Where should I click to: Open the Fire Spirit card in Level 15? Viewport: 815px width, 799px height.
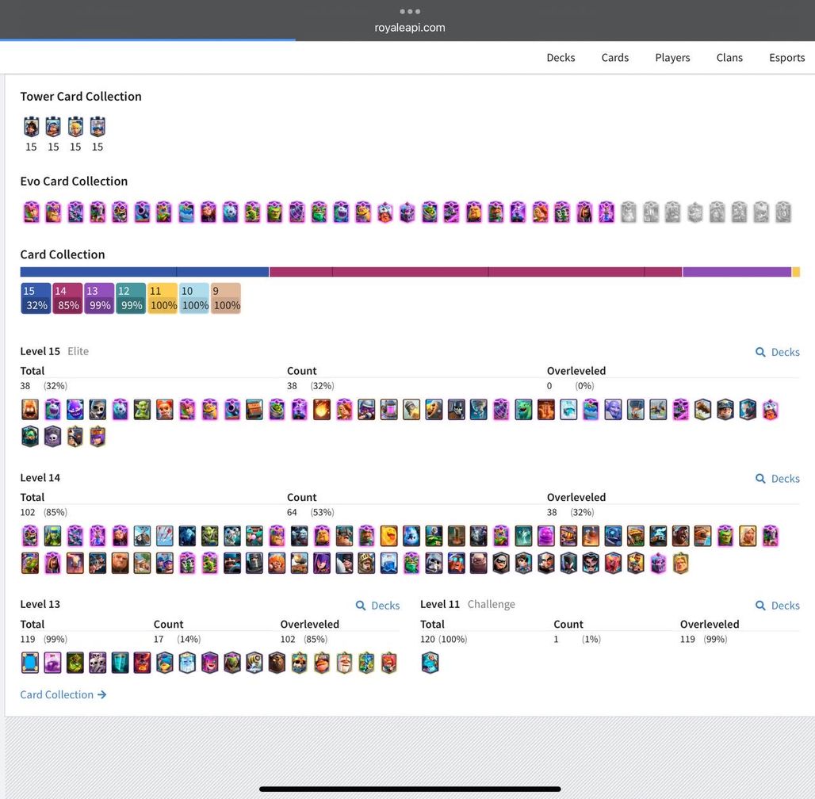point(30,410)
